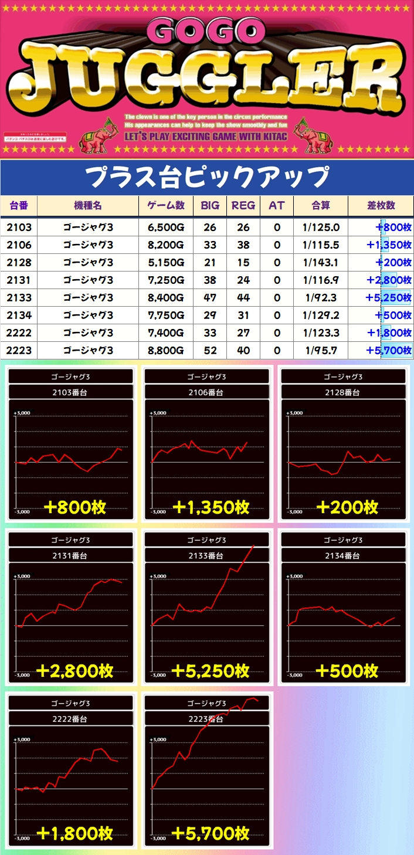This screenshot has height=855, width=414.
Task: Select the table row for machine 2103
Action: 206,227
